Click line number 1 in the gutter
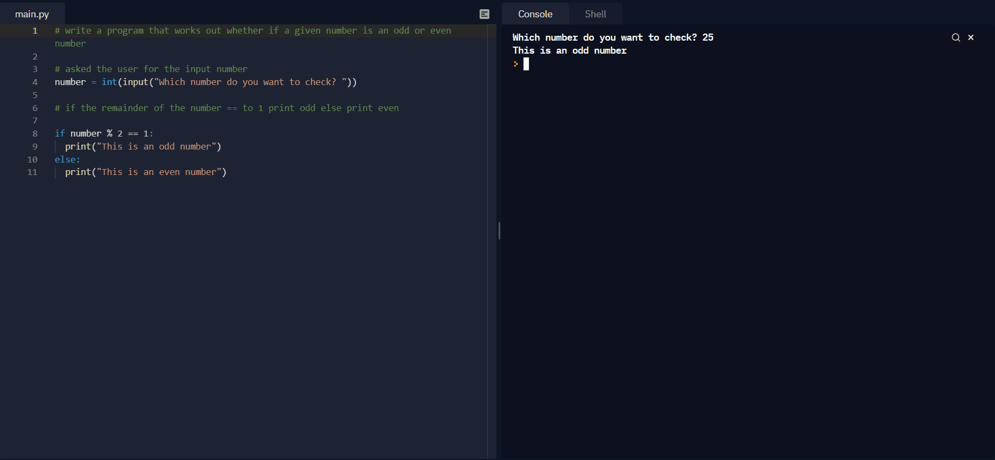 point(35,31)
